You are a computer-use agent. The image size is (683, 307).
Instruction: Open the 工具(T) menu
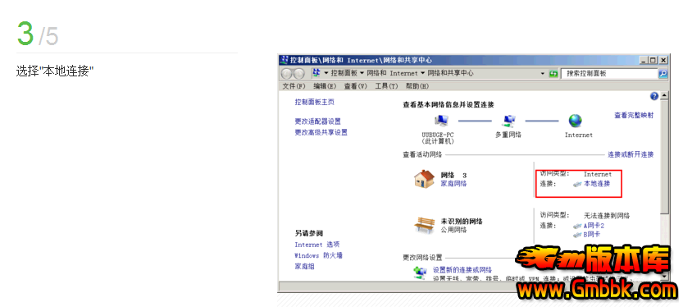(386, 86)
